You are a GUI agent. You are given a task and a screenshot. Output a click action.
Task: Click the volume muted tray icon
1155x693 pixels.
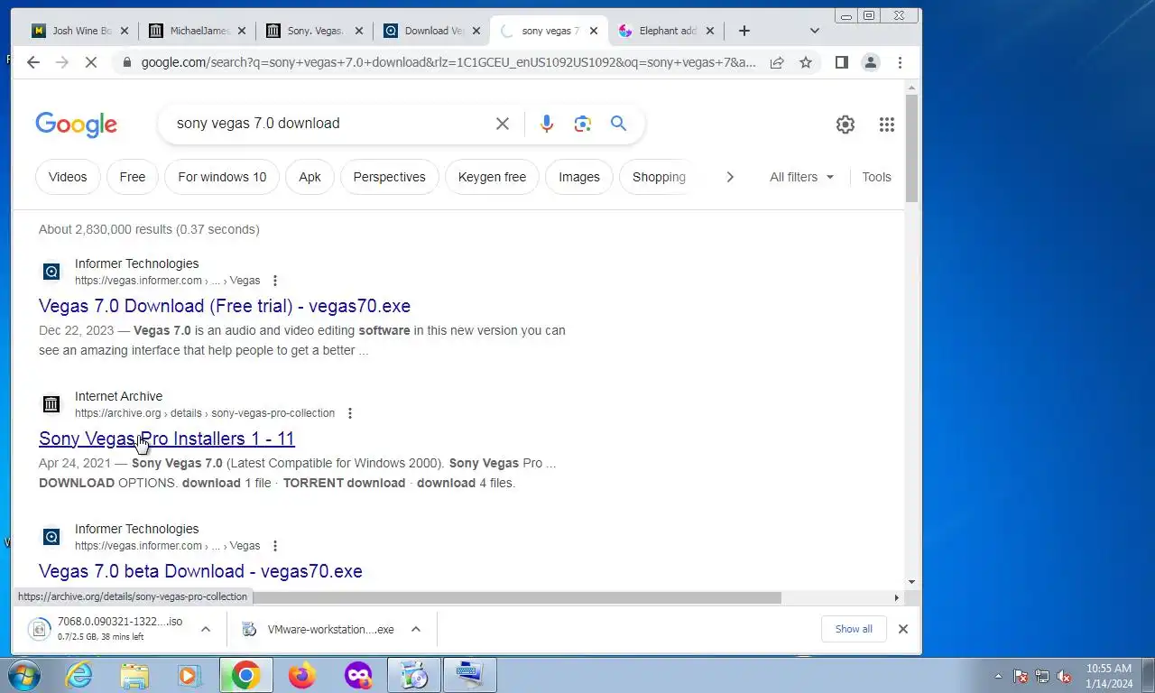(x=1064, y=676)
